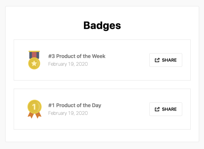Click share arrow icon for Product of the Day
Viewport: 204px width, 149px height.
157,109
